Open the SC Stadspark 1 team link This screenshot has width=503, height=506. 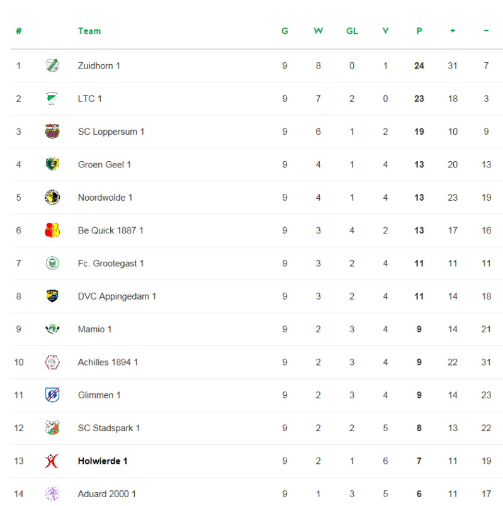tap(108, 428)
